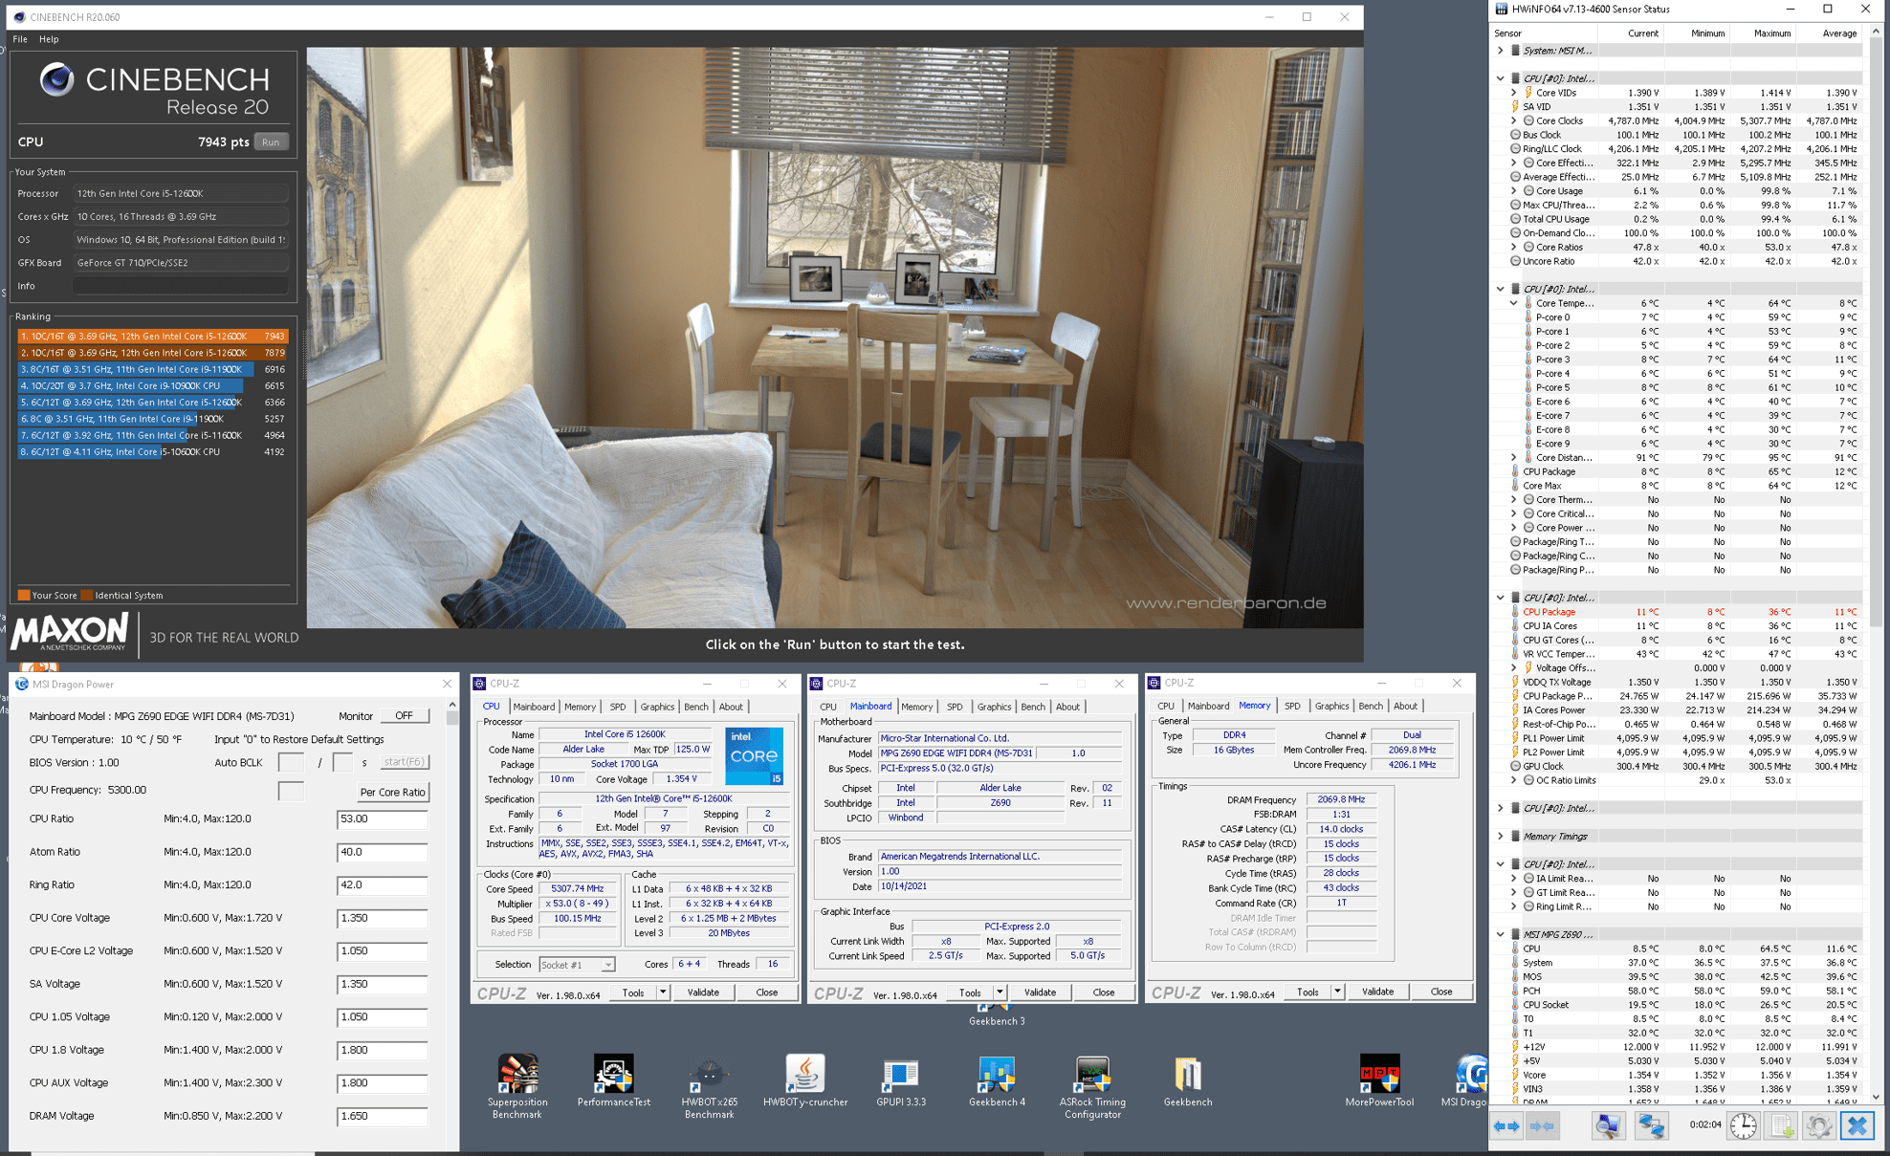The image size is (1890, 1156).
Task: Click the expand-columns arrows icon in HWiNFO toolbar
Action: point(1506,1126)
